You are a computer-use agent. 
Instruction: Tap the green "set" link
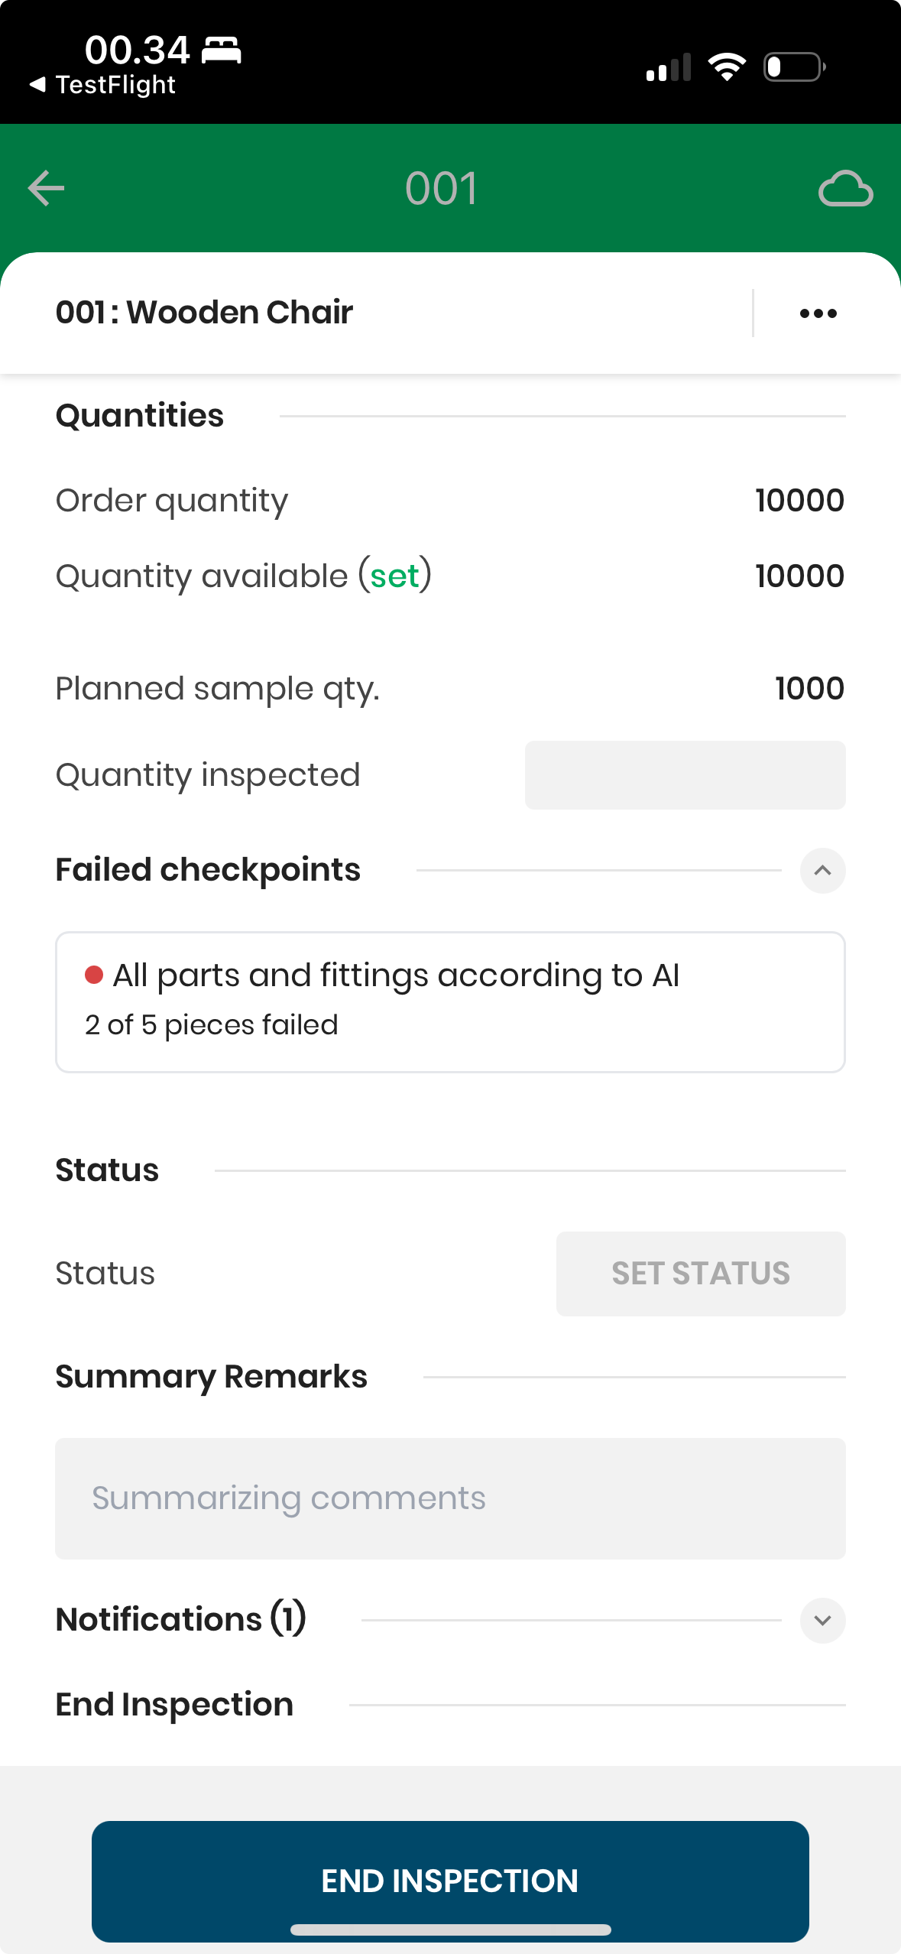point(395,576)
